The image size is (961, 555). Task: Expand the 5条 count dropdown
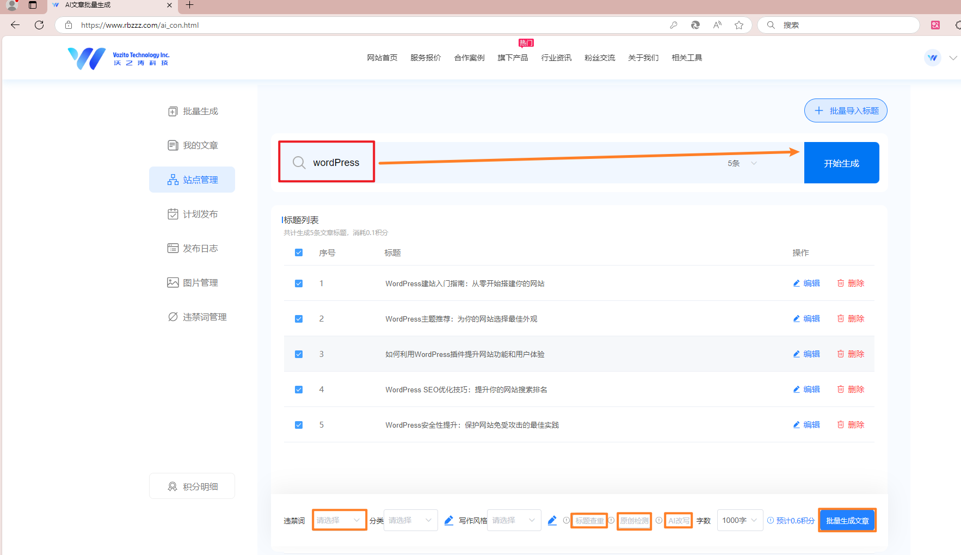coord(742,163)
